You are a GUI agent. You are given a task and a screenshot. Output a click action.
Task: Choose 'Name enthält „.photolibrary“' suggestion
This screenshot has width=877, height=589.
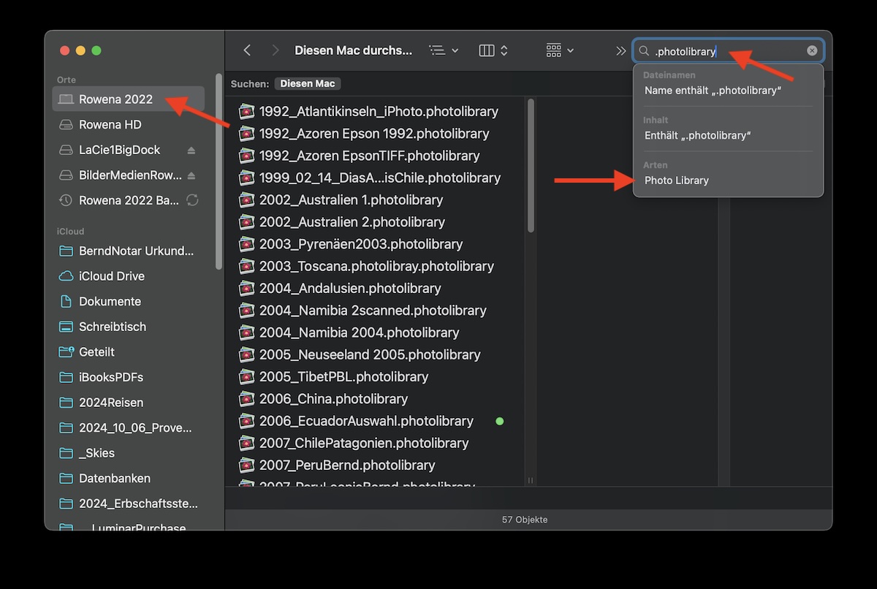click(x=713, y=91)
